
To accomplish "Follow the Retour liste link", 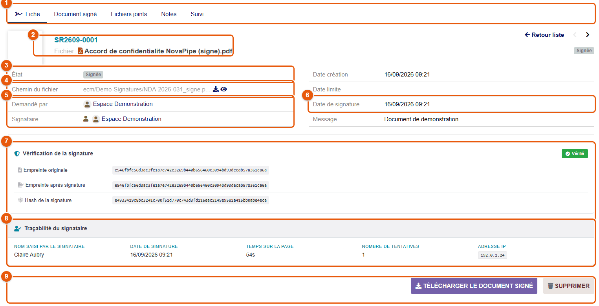I will (x=544, y=35).
